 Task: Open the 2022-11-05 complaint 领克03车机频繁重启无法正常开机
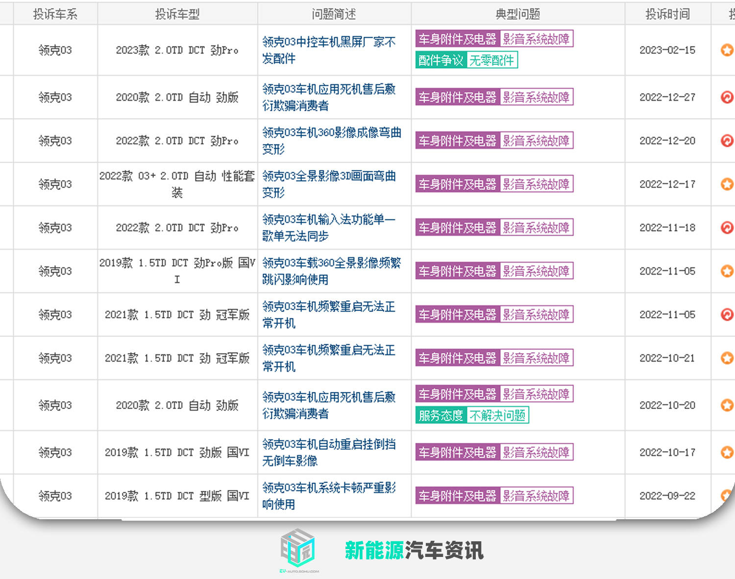pos(329,314)
